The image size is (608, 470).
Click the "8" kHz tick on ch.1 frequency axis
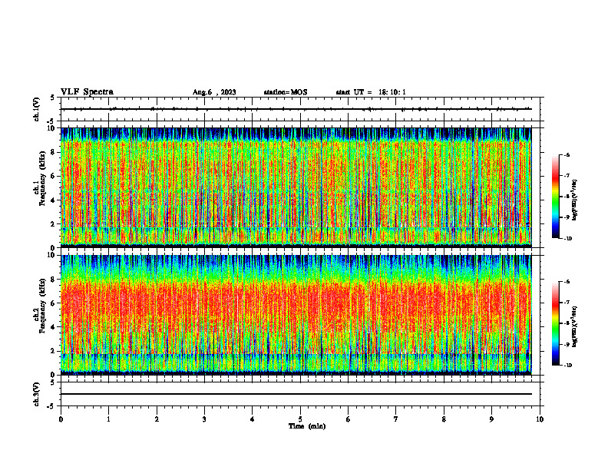(54, 152)
